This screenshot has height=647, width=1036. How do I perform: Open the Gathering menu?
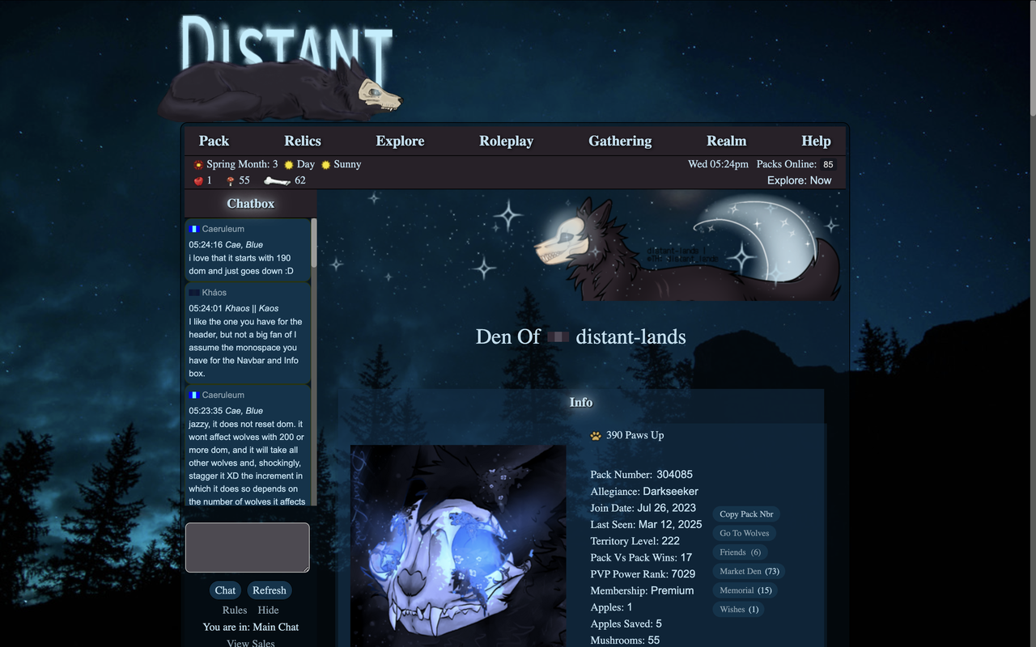coord(620,141)
